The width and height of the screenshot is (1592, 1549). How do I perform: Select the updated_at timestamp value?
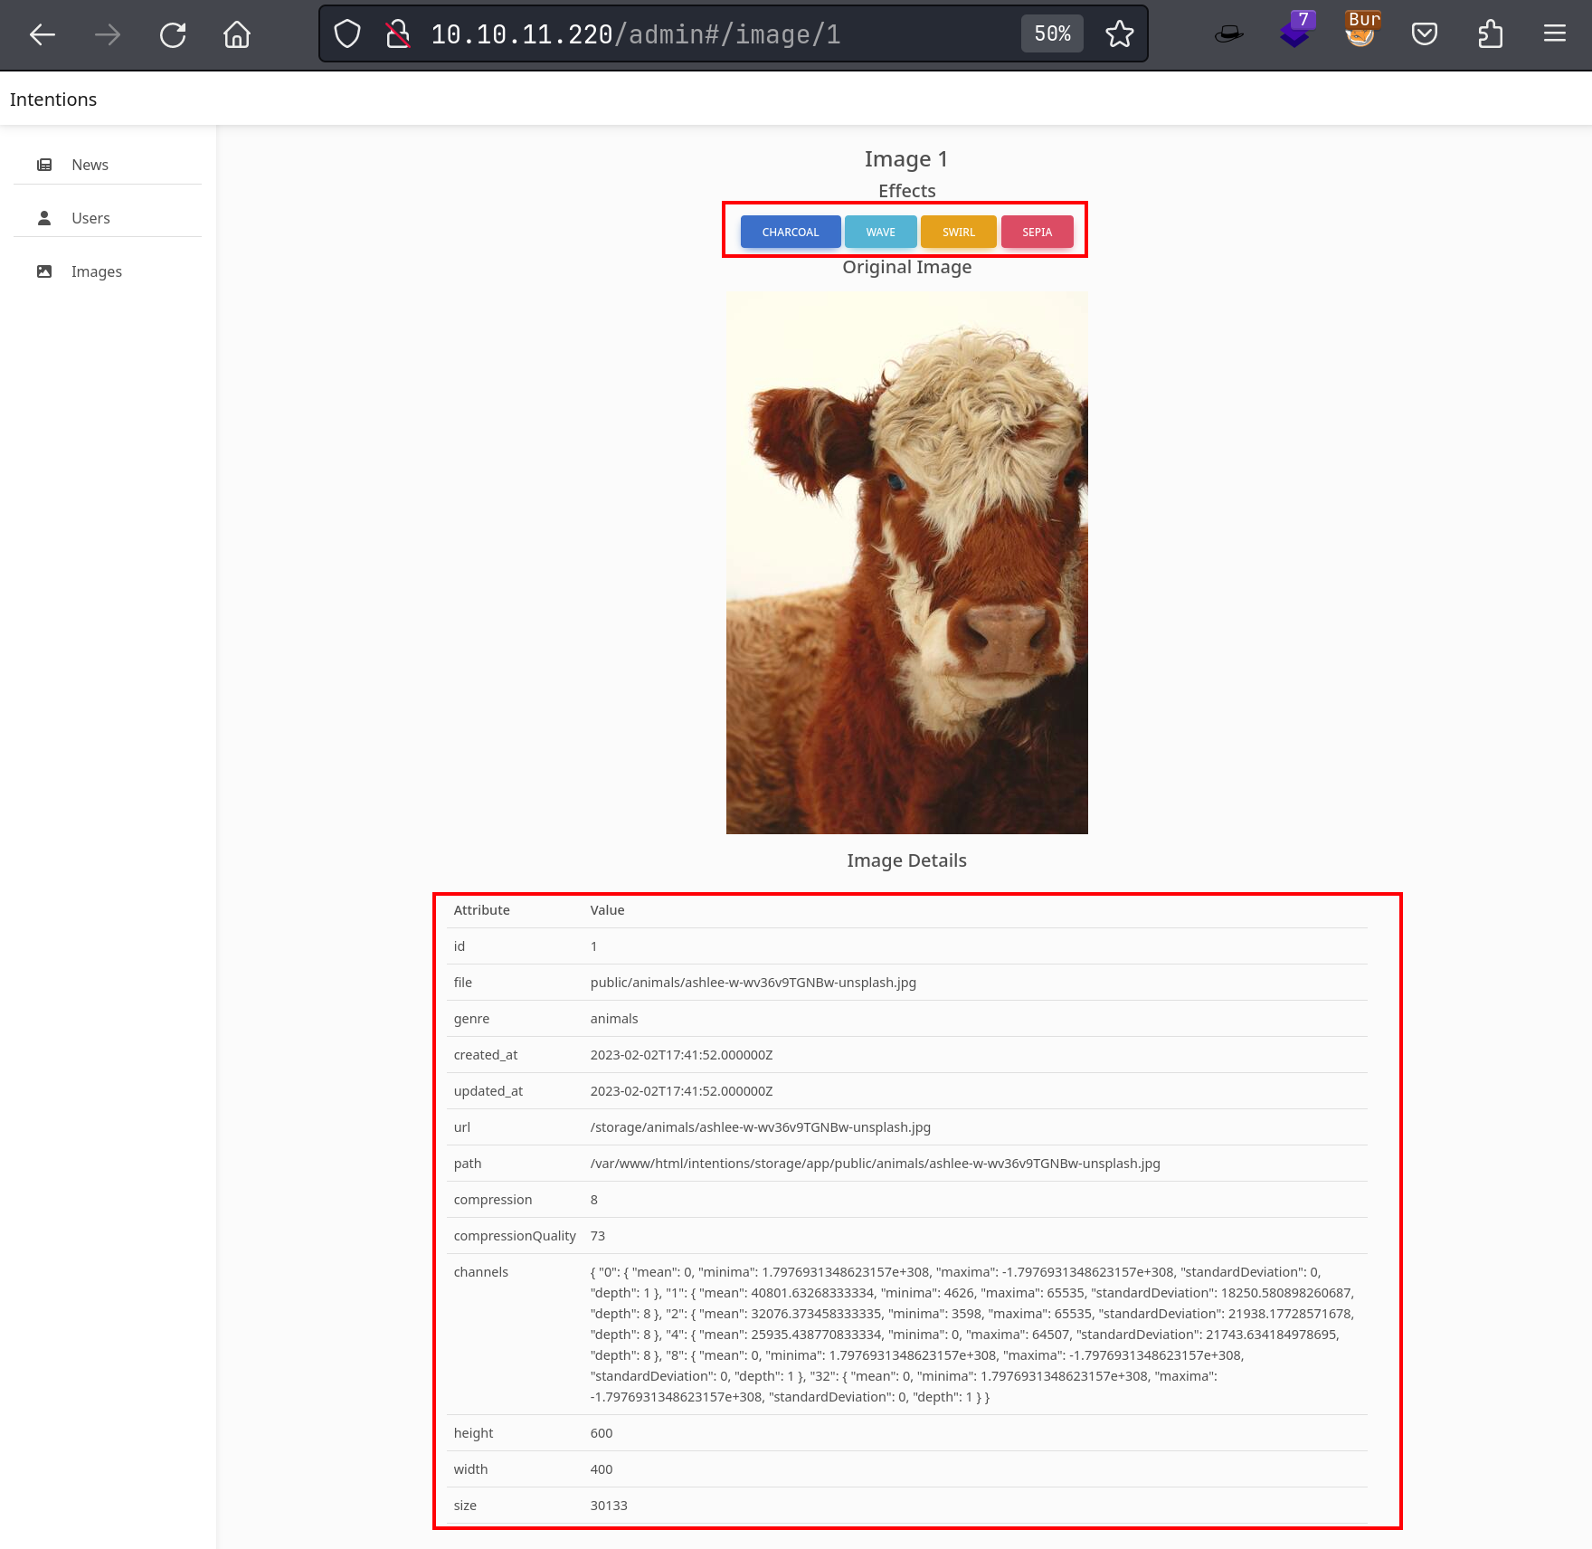tap(682, 1091)
